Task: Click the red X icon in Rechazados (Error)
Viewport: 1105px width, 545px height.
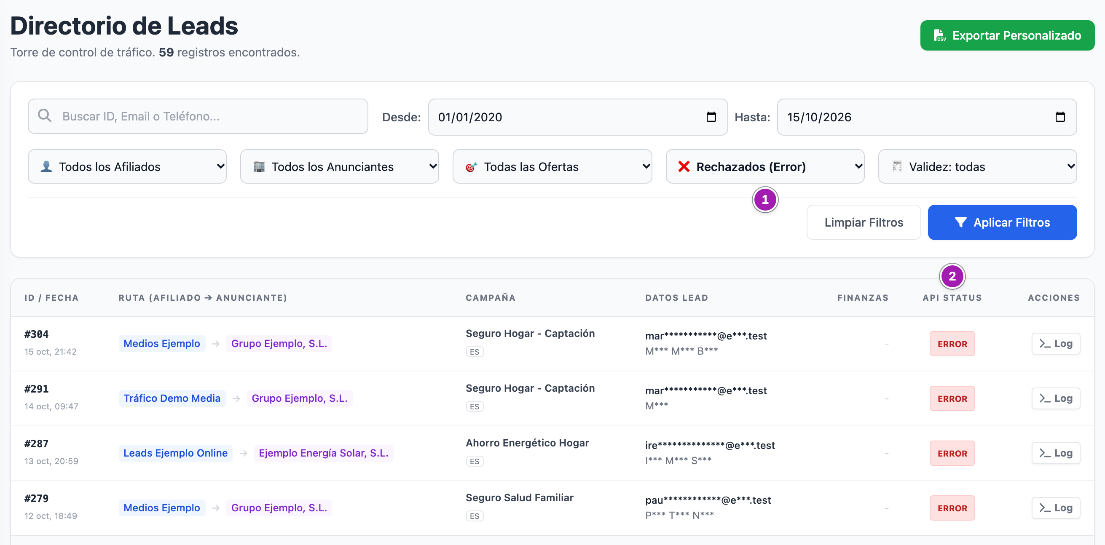Action: (x=684, y=166)
